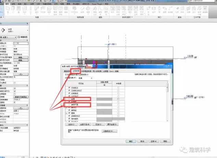This screenshot has height=158, width=217.
Task: Click the 全部不选 button
Action: pyautogui.click(x=85, y=124)
